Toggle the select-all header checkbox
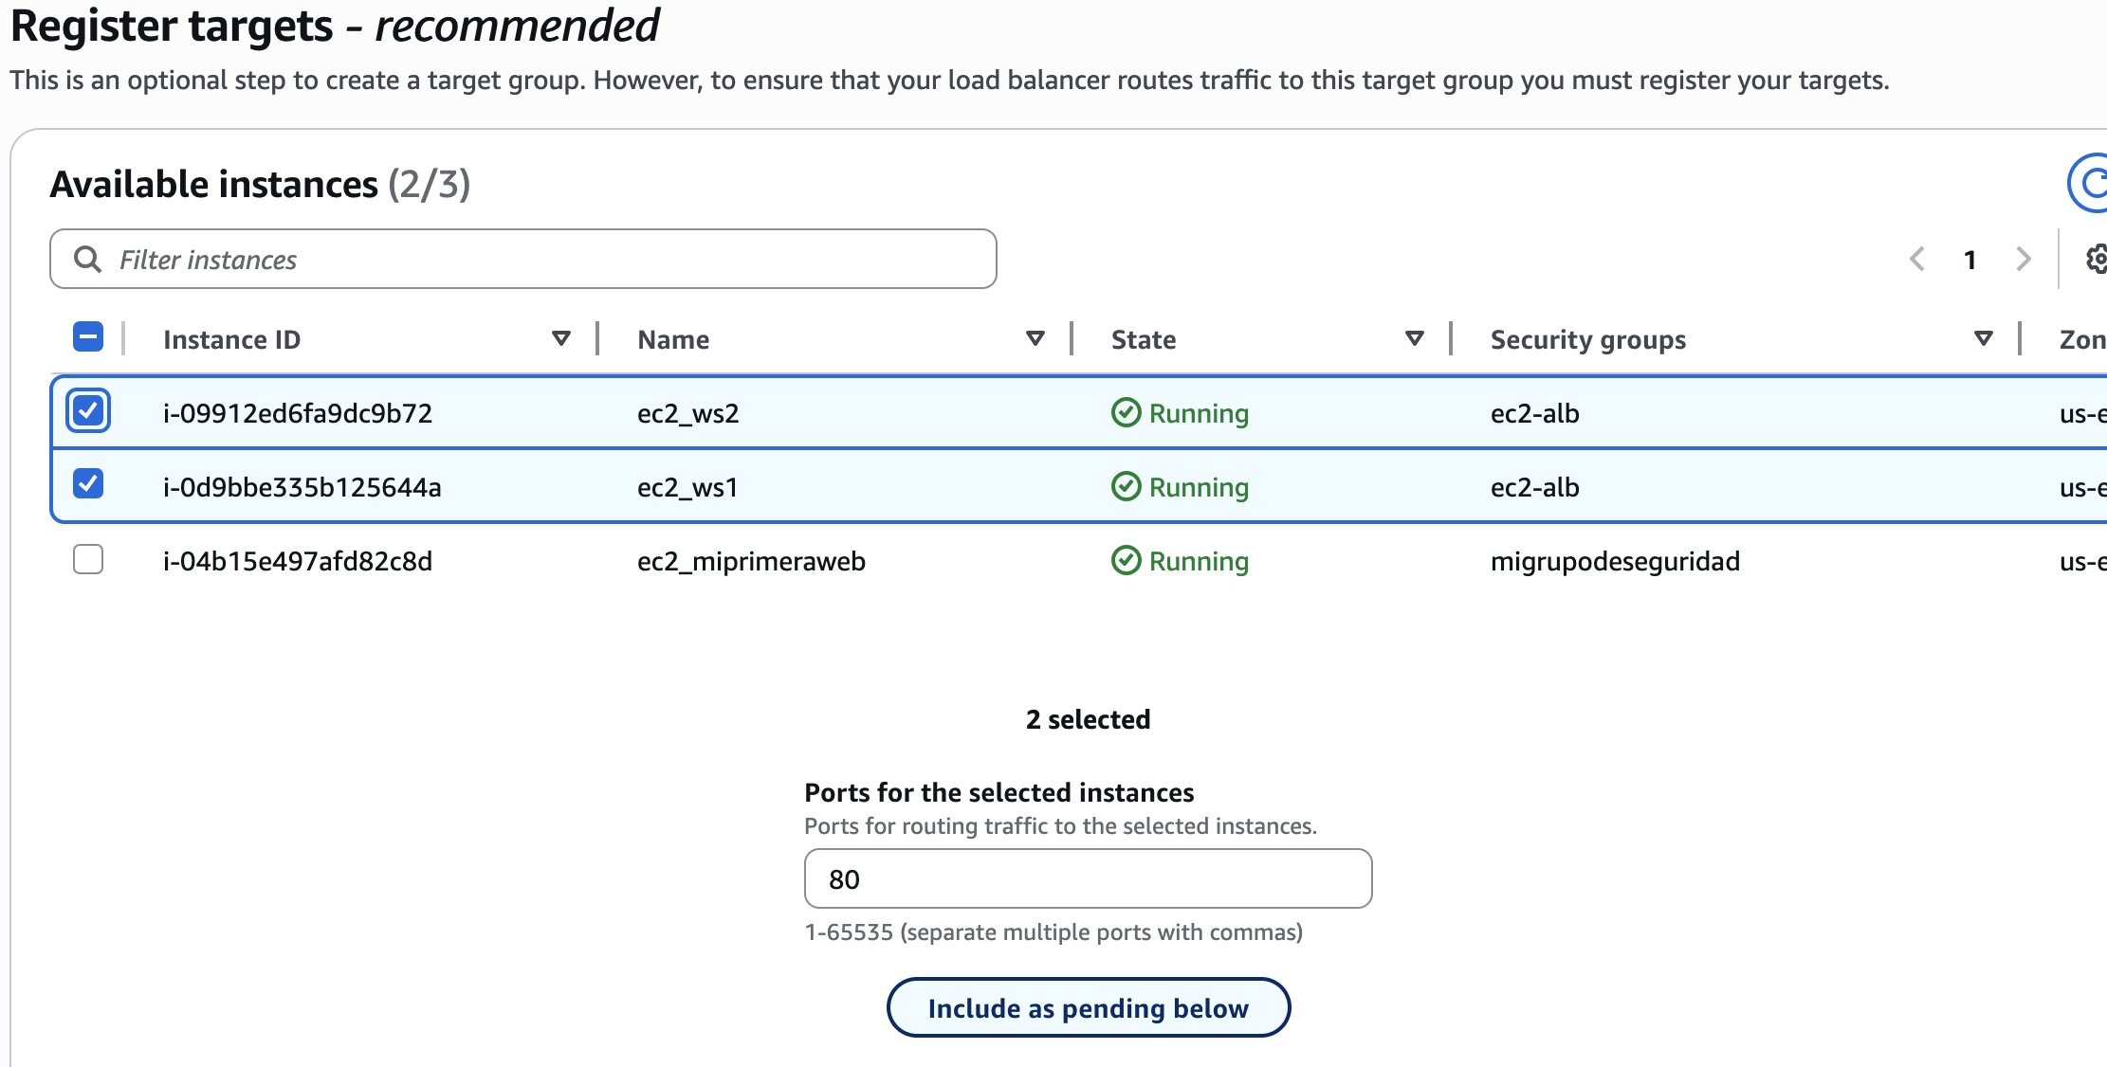Screen dimensions: 2107x1067 [x=88, y=336]
